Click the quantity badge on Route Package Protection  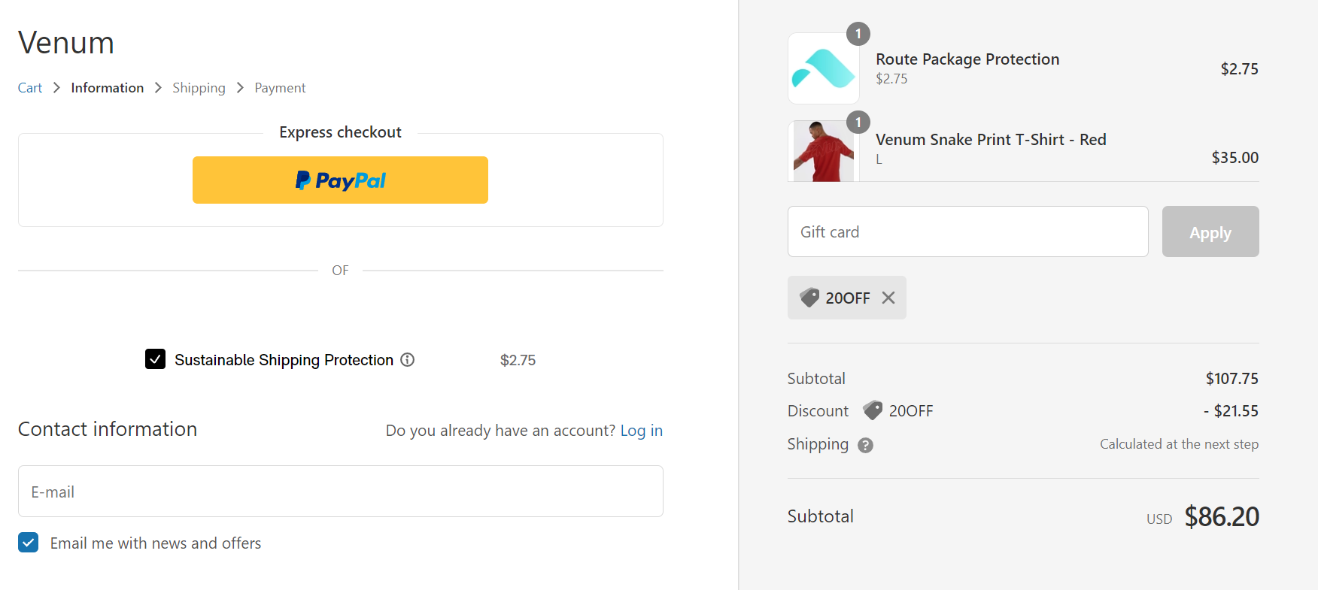point(858,34)
